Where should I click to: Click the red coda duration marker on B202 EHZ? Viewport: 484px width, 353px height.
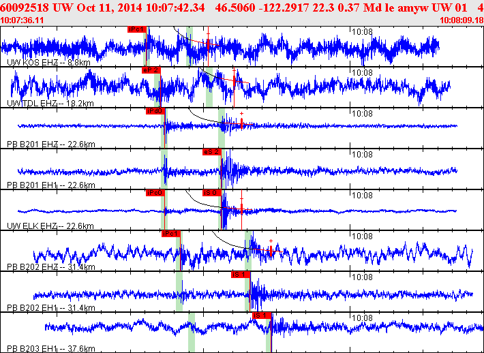pyautogui.click(x=271, y=250)
